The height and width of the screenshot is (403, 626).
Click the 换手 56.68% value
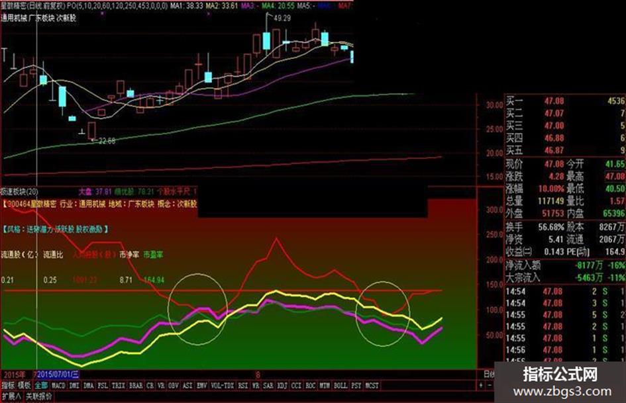click(551, 227)
